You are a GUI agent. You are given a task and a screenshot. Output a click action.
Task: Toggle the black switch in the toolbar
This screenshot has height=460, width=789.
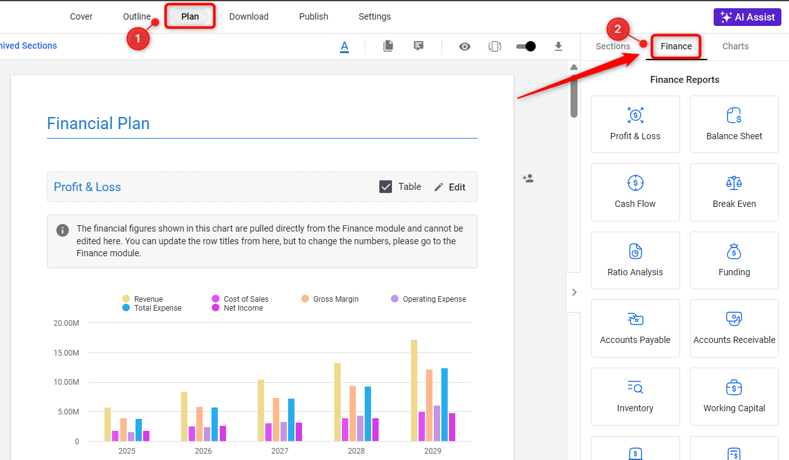coord(526,46)
